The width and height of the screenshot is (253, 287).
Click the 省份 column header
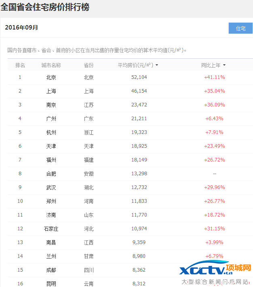pos(89,65)
